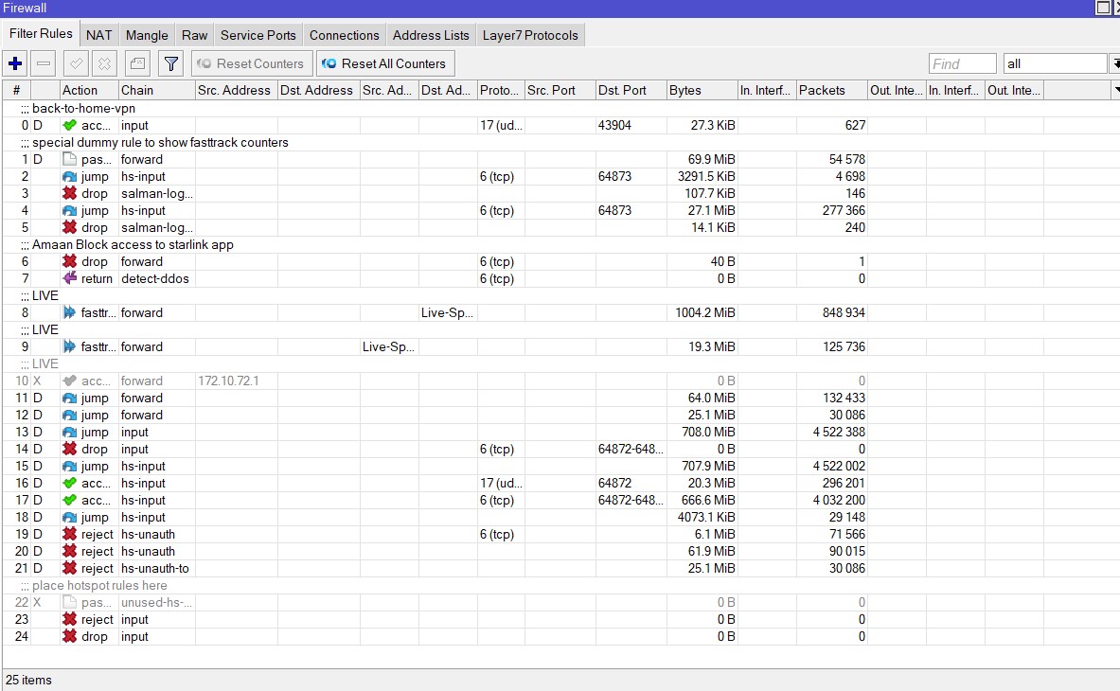Open the Mangle tab
Viewport: 1120px width, 691px height.
[147, 35]
